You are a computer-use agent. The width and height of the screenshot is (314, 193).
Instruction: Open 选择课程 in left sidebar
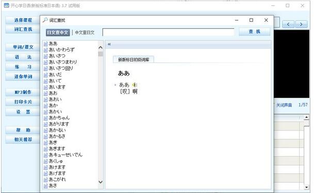point(23,20)
